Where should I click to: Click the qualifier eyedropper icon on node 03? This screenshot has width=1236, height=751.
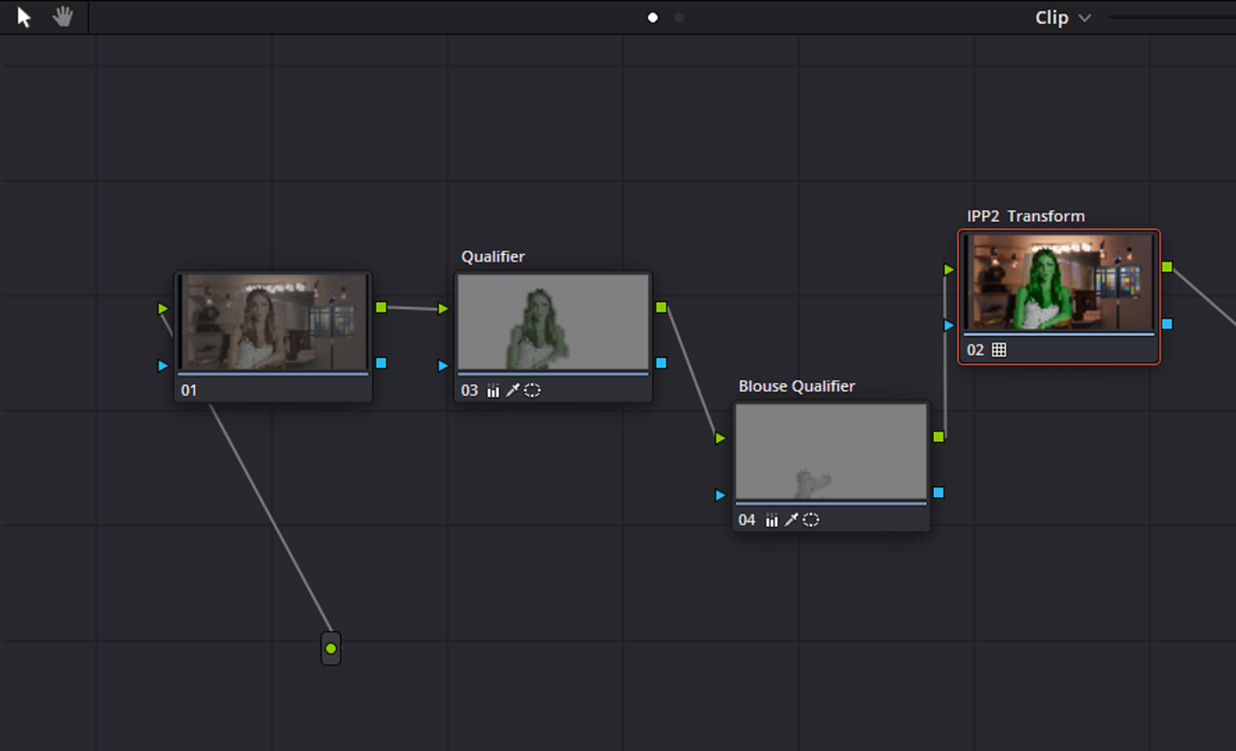pyautogui.click(x=513, y=391)
